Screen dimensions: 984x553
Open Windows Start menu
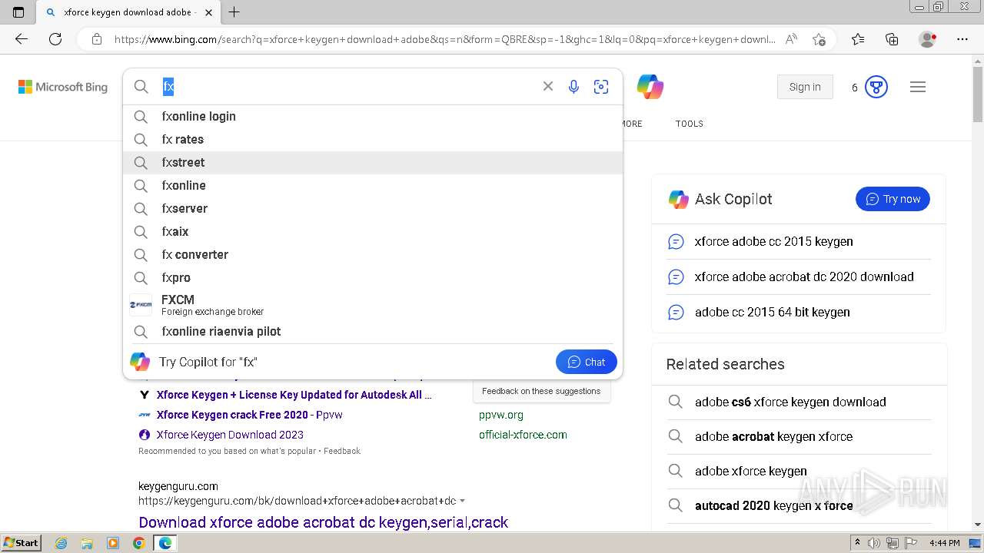tap(21, 543)
